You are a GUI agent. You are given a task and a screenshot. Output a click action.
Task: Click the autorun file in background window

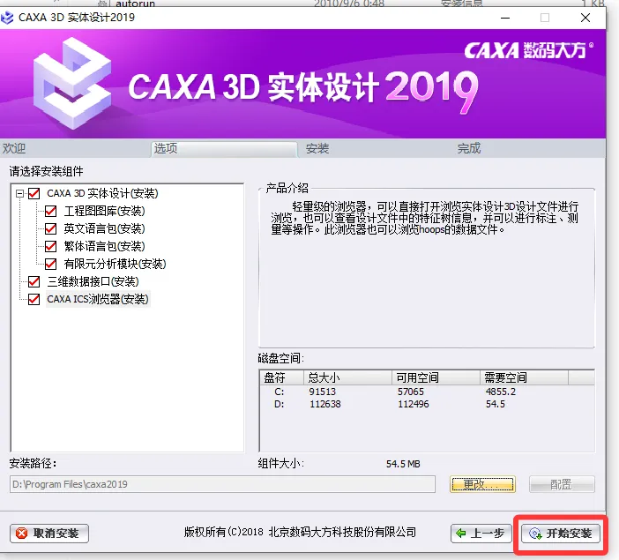(x=135, y=4)
